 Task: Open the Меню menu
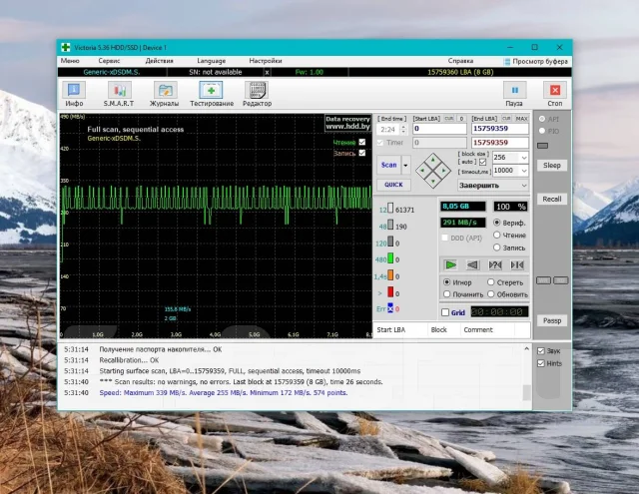(70, 61)
